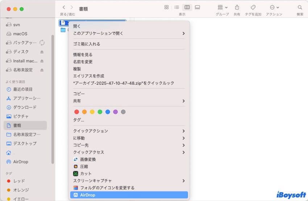The width and height of the screenshot is (308, 201).
Task: Choose 複製 menu entry
Action: [x=129, y=69]
